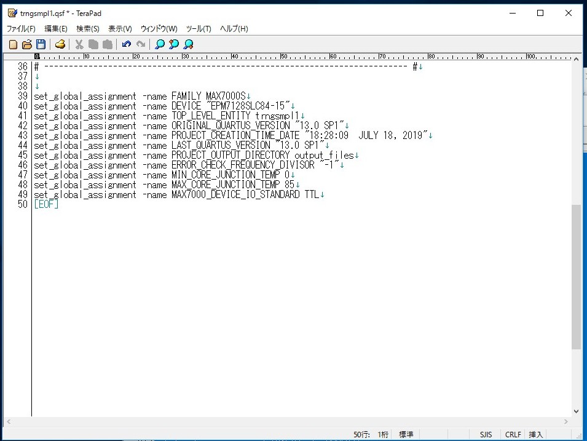Click the "JULY 18, 2019" date text

click(x=391, y=135)
